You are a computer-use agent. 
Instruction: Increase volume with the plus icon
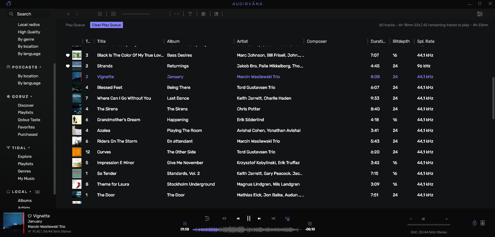[x=447, y=219]
